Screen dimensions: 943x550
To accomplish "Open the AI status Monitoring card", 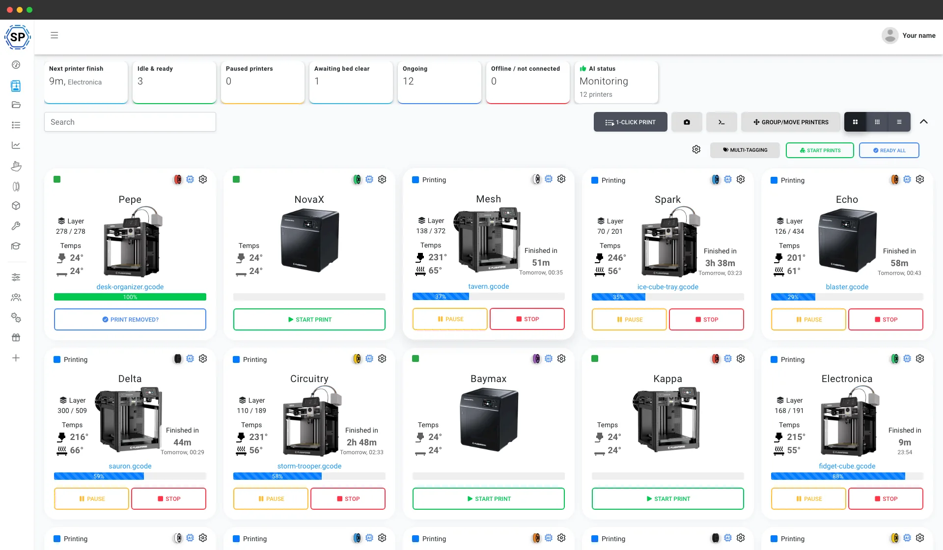I will click(616, 82).
